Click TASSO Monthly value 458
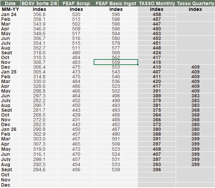Viewport: 215px width, 188px height. (157, 14)
